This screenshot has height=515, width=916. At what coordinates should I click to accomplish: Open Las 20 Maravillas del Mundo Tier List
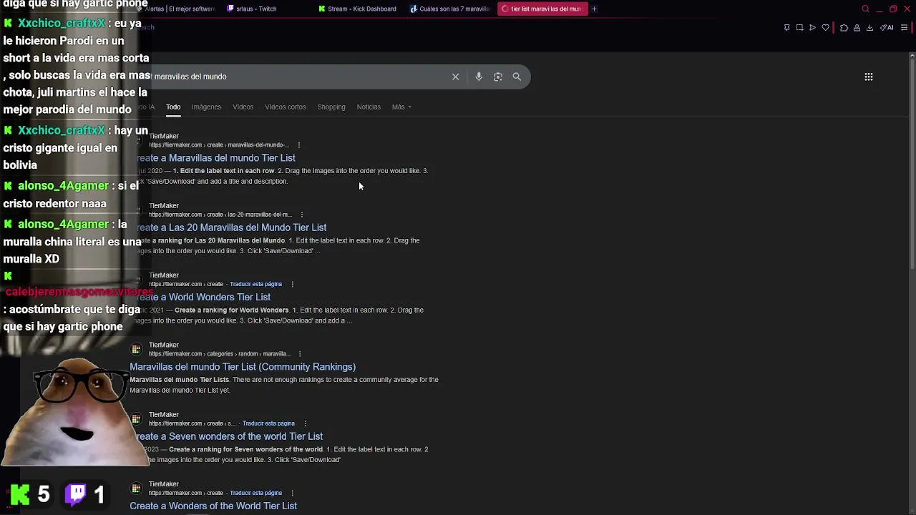[231, 227]
